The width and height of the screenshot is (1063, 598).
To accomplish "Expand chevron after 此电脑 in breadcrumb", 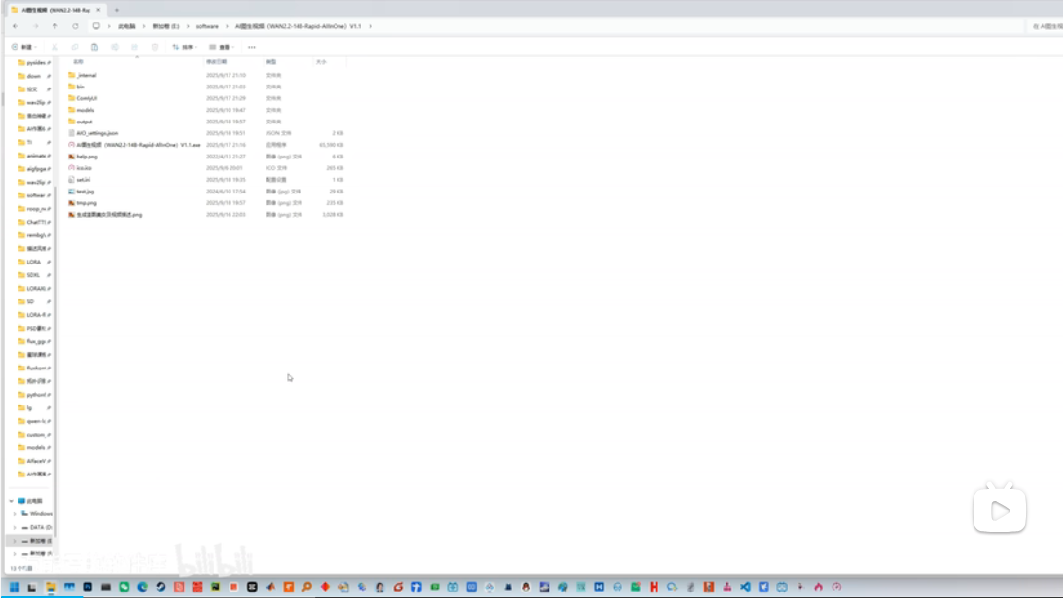I will pyautogui.click(x=144, y=26).
